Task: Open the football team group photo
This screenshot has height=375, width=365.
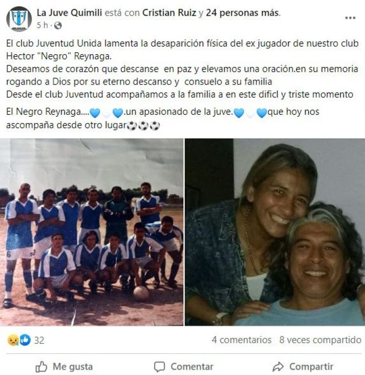Action: [x=92, y=232]
